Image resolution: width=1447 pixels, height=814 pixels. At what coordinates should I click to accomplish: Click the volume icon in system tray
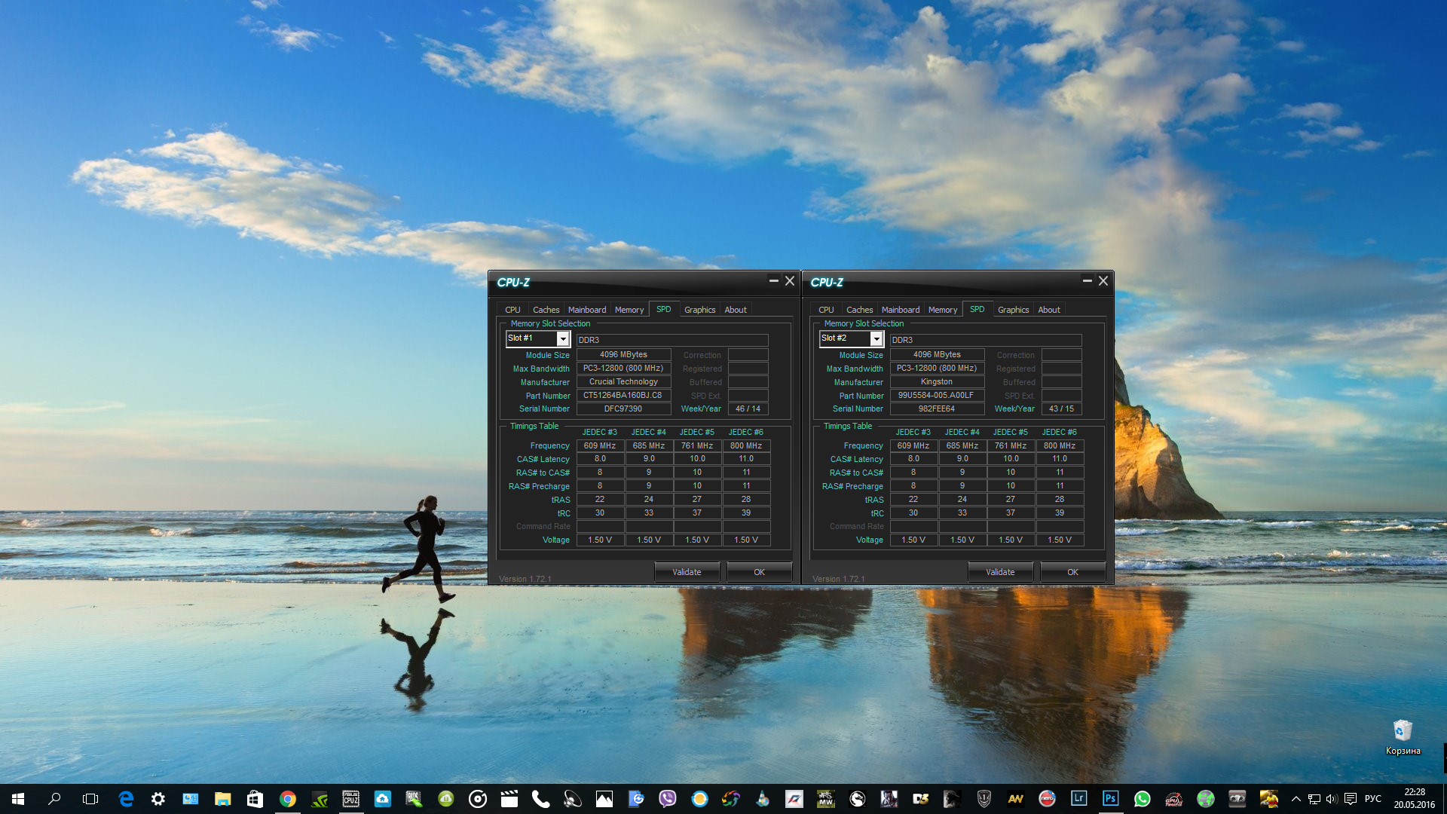[1331, 799]
